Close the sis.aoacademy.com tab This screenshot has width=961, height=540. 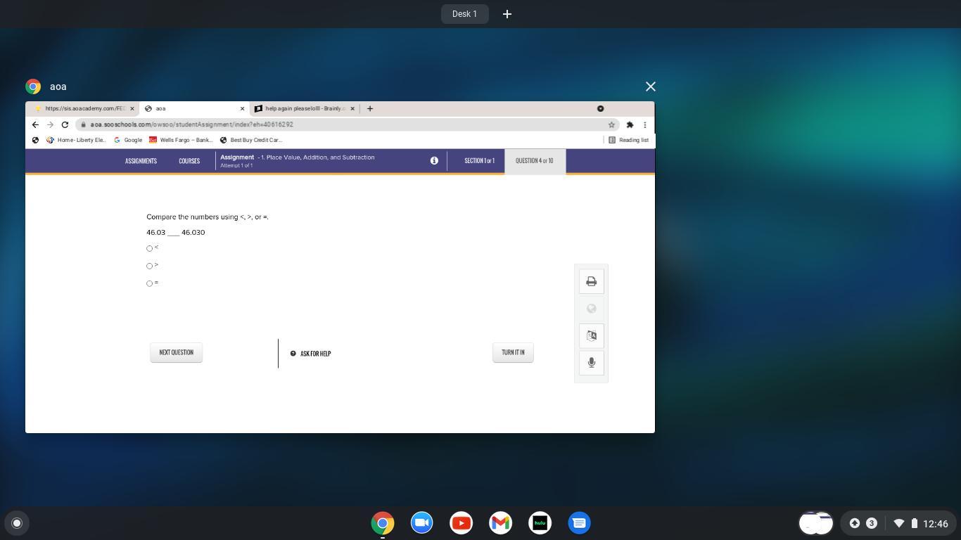[x=132, y=108]
